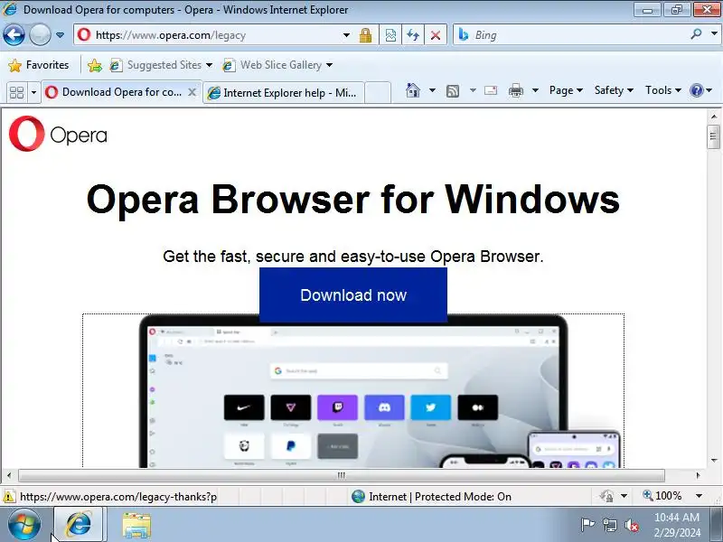Click the zoom level 100% button
The image size is (723, 542).
[x=662, y=496]
